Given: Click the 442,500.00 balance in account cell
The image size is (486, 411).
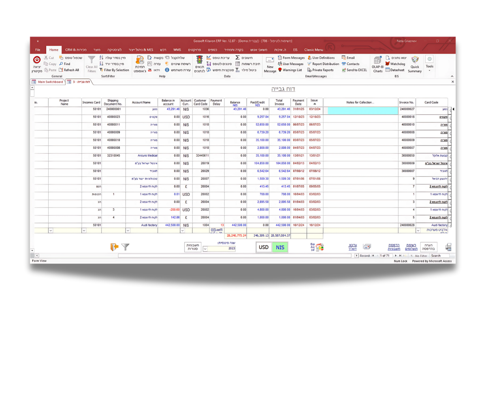Looking at the screenshot, I should click(169, 225).
